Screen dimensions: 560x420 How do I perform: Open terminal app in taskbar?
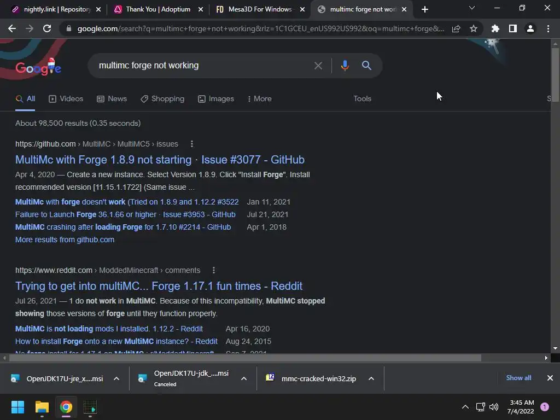[90, 407]
